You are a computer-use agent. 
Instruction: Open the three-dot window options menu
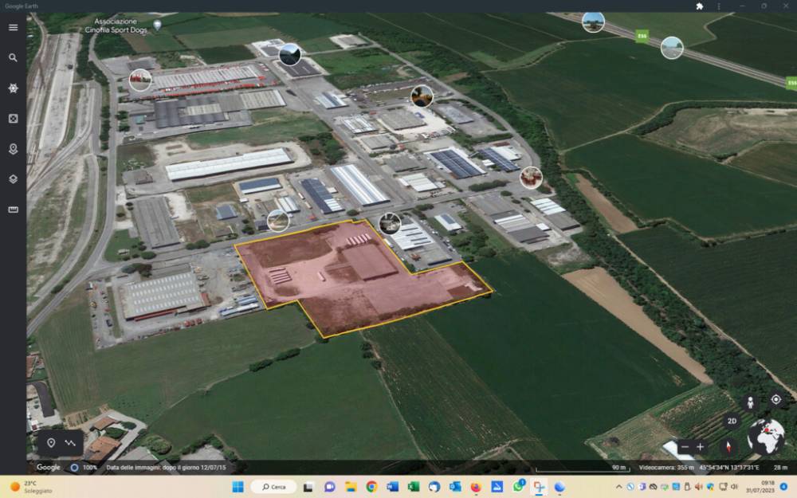[x=719, y=6]
